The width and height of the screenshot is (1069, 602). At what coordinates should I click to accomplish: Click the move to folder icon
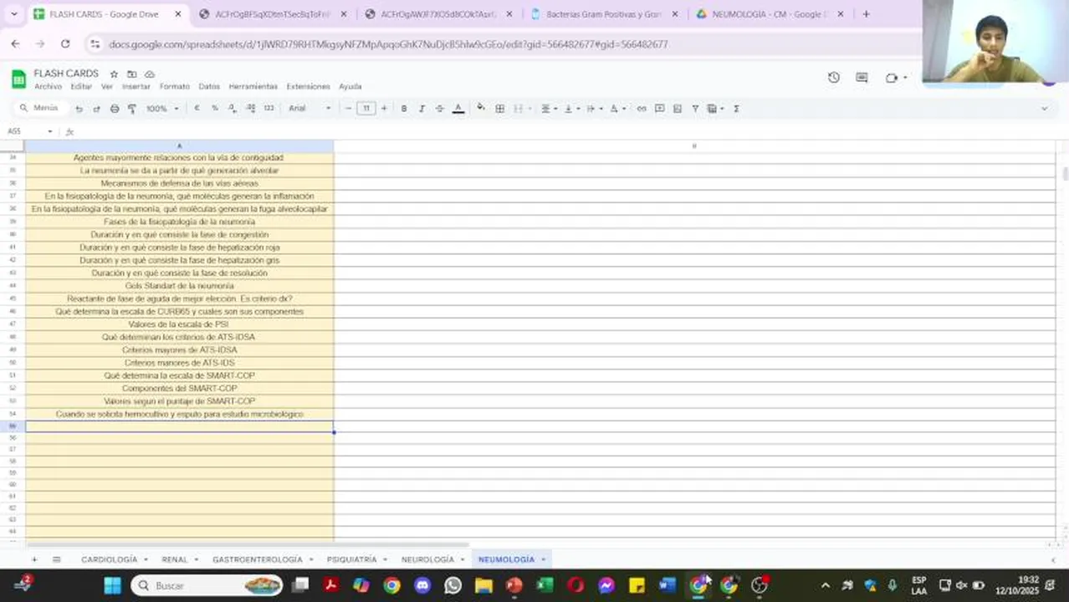pos(131,74)
